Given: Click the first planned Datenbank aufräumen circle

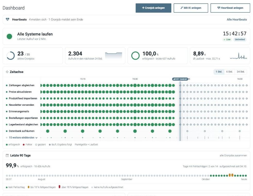Looking at the screenshot, I should click(187, 131).
